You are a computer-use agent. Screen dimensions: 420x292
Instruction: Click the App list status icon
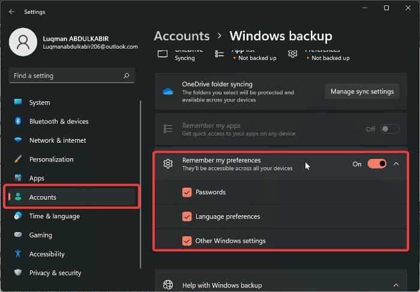(x=220, y=54)
